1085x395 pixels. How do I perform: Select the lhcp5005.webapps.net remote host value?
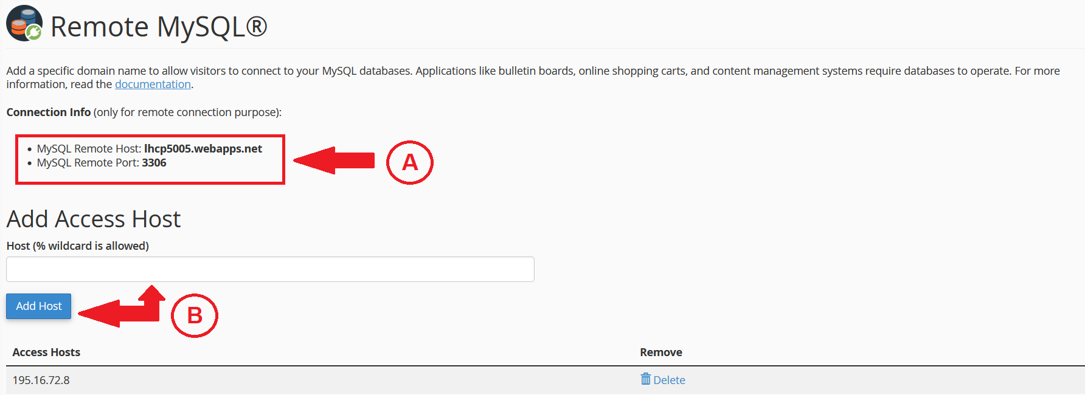(x=203, y=149)
